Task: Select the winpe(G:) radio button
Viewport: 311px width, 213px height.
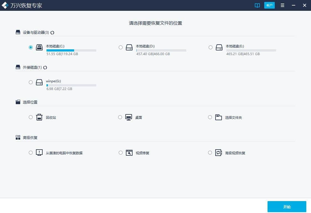Action: click(x=31, y=82)
